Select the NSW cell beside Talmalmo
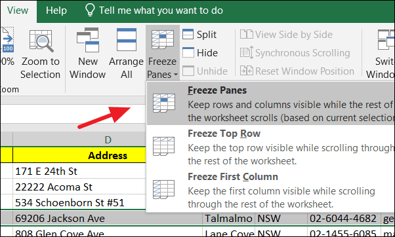This screenshot has height=237, width=395. (281, 218)
